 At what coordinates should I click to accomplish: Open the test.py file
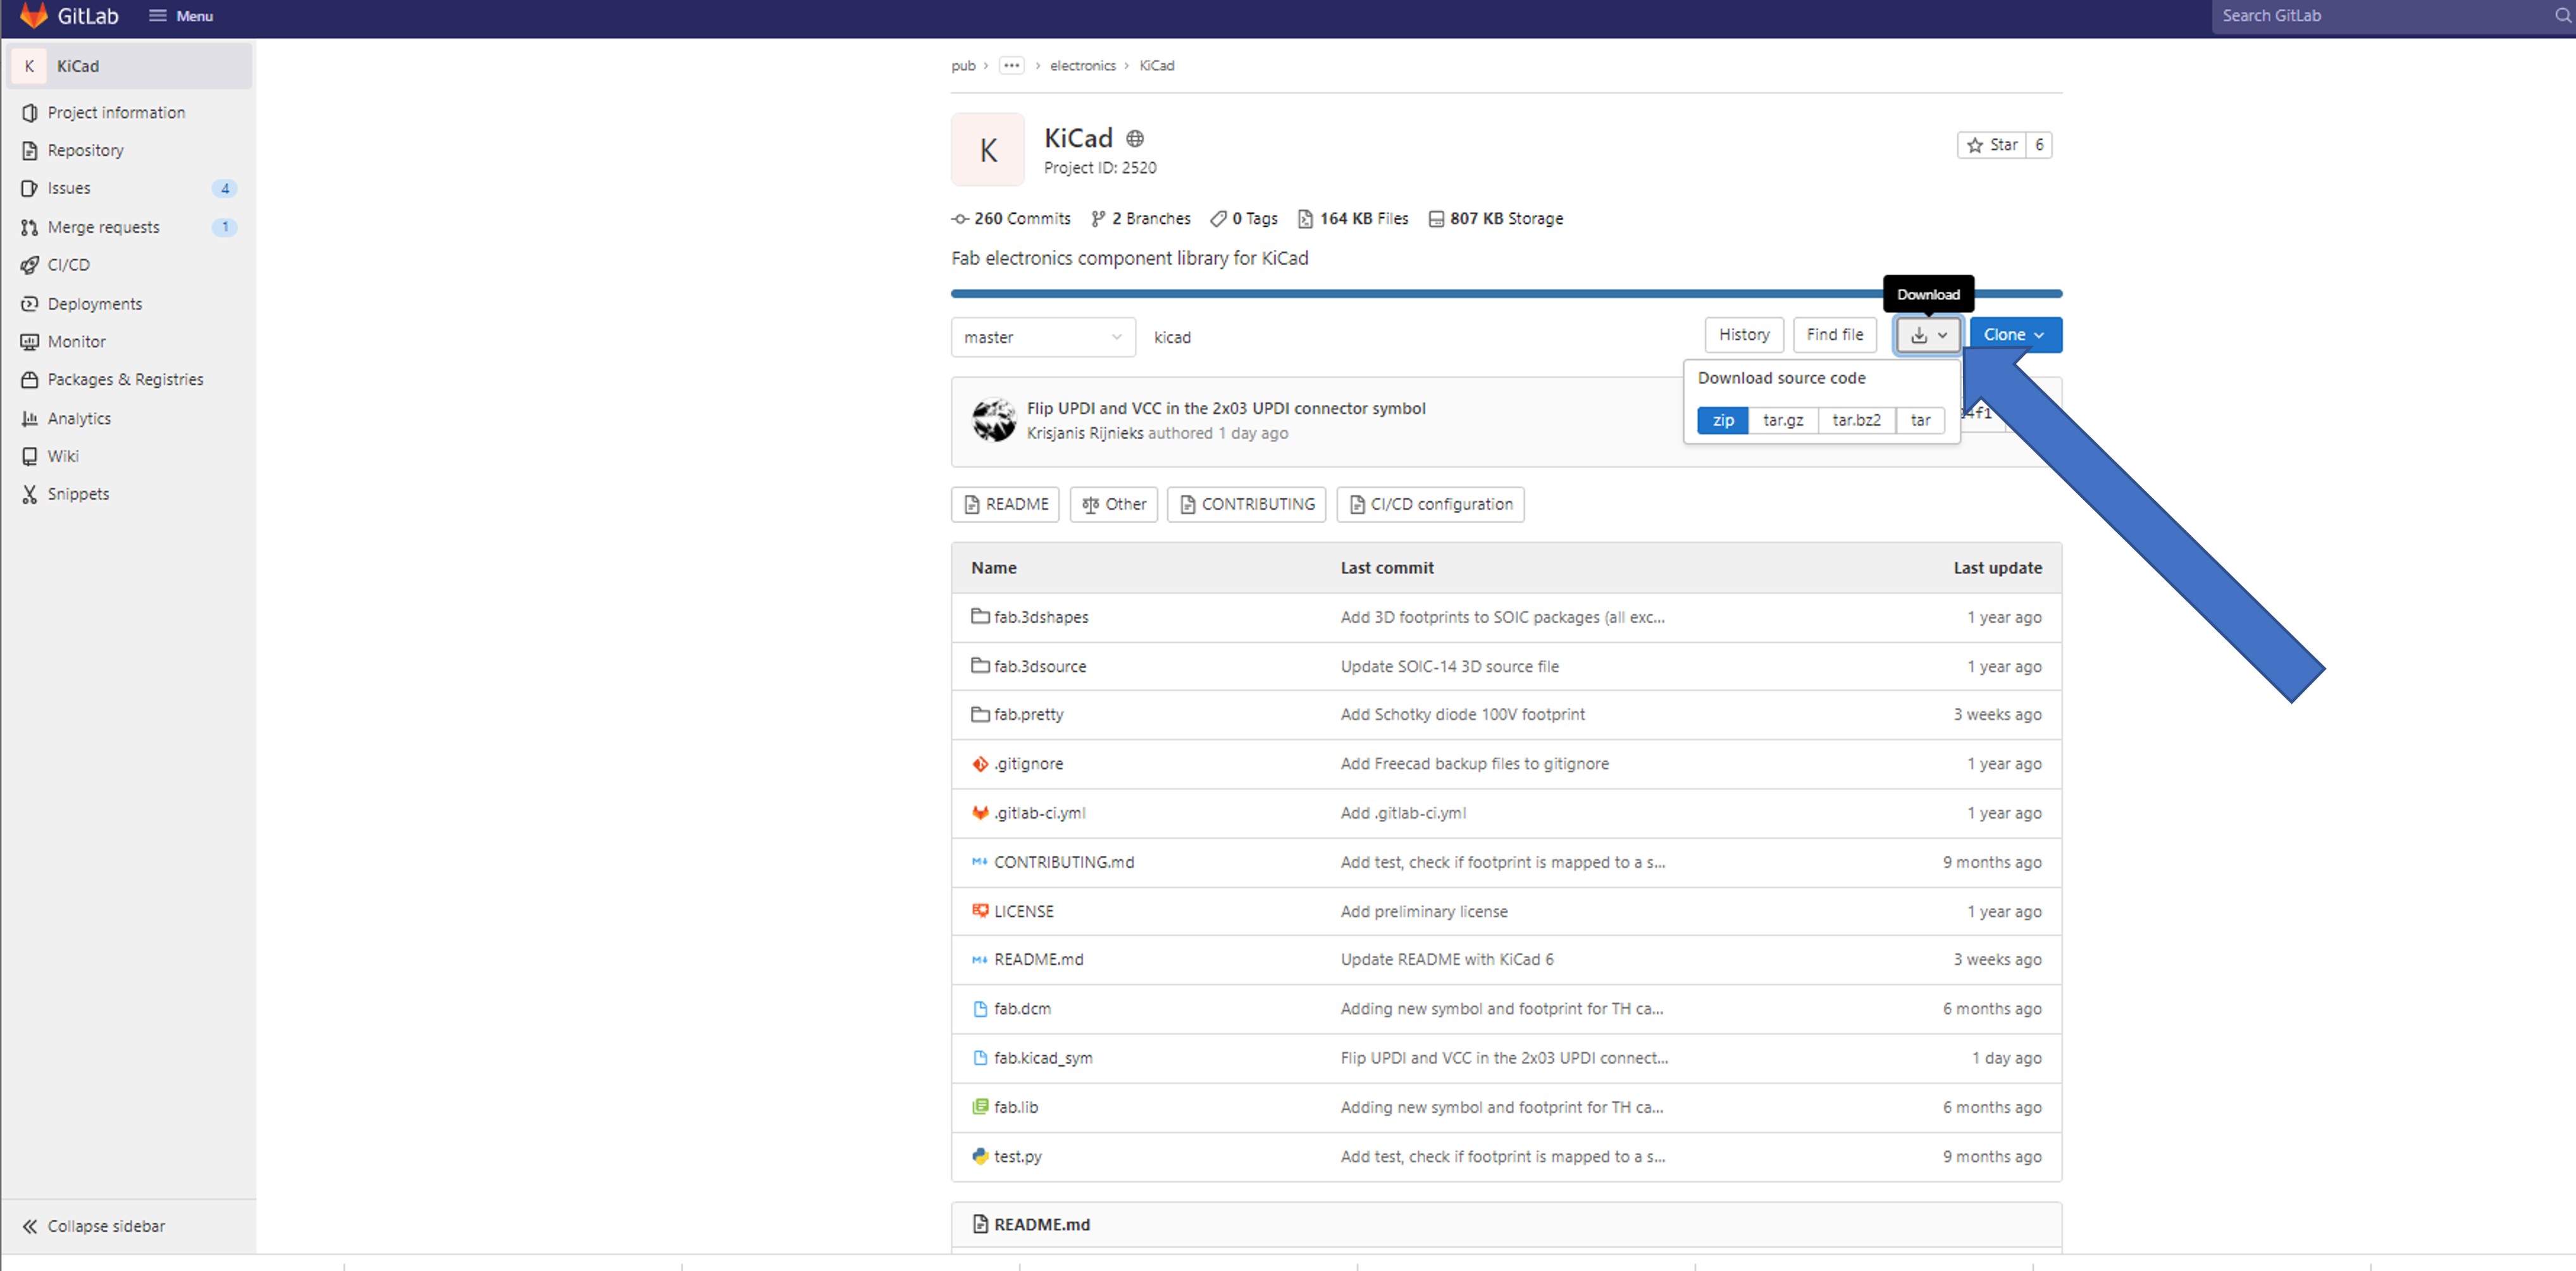tap(1017, 1157)
